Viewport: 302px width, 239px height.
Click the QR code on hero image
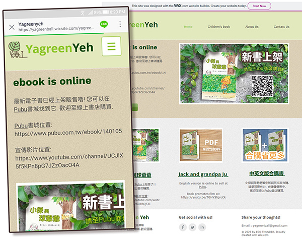(x=262, y=86)
